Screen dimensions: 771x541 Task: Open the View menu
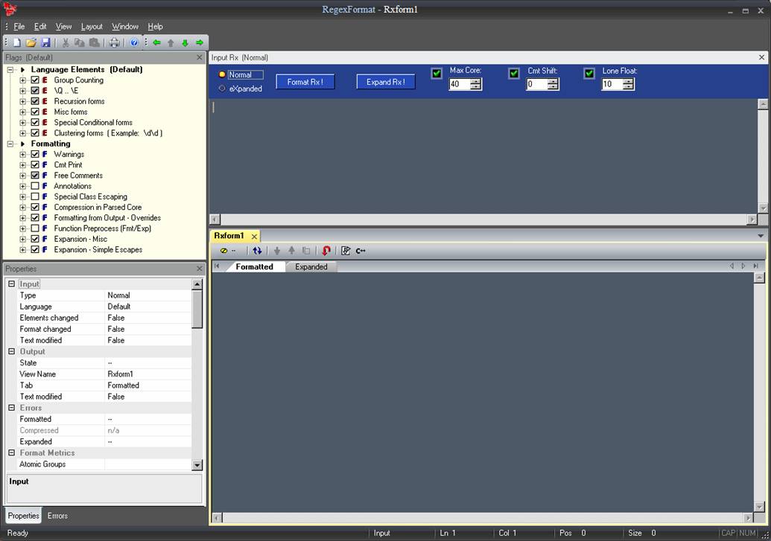point(63,27)
